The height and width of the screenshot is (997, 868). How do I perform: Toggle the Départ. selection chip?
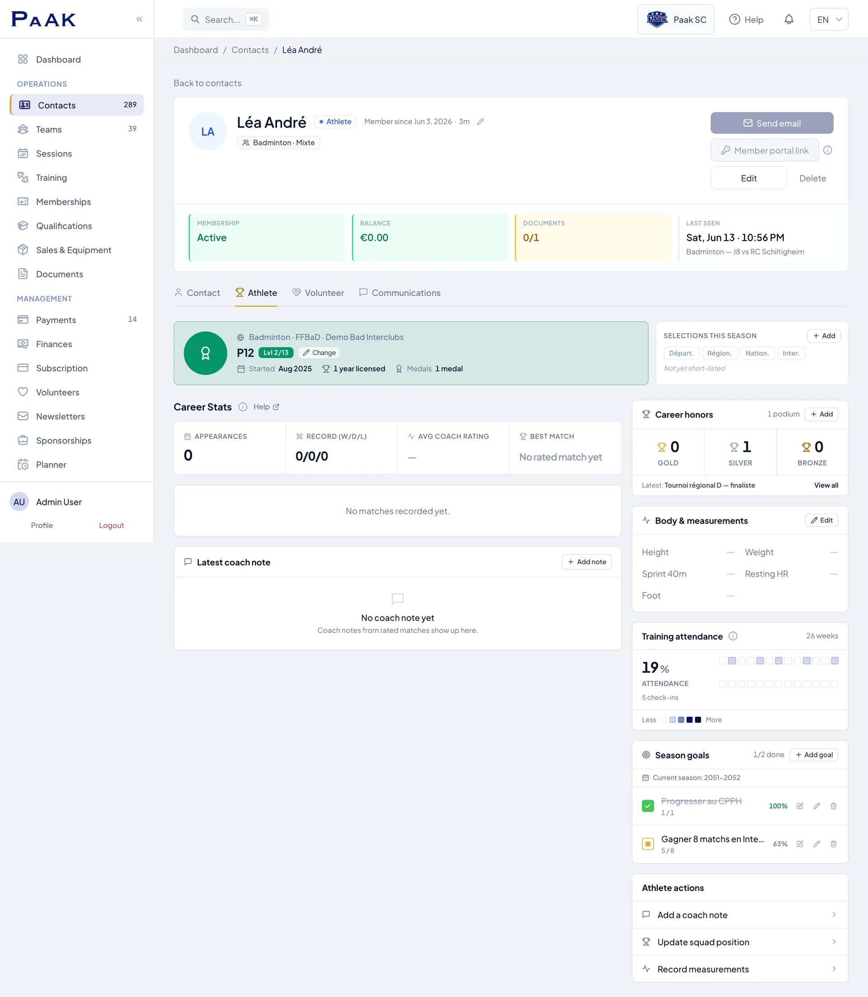tap(681, 353)
